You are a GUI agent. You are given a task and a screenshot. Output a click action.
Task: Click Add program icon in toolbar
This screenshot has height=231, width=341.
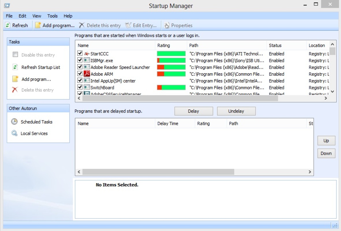pos(38,25)
